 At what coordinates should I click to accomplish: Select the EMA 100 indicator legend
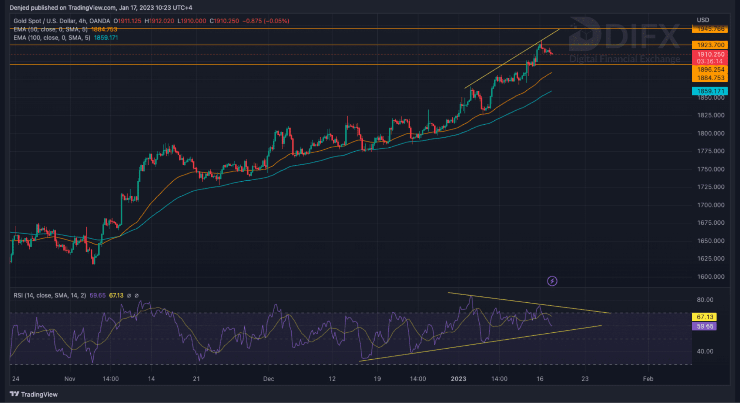tap(52, 38)
